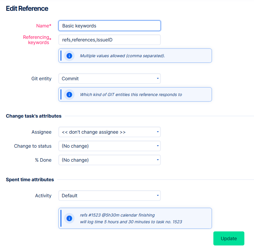Viewport: 254px width, 246px height.
Task: Open the Git entity dropdown
Action: 110,78
